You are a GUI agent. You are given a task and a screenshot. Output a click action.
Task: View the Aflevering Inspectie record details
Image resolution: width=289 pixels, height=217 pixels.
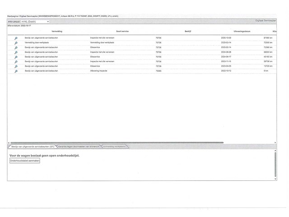pos(16,71)
